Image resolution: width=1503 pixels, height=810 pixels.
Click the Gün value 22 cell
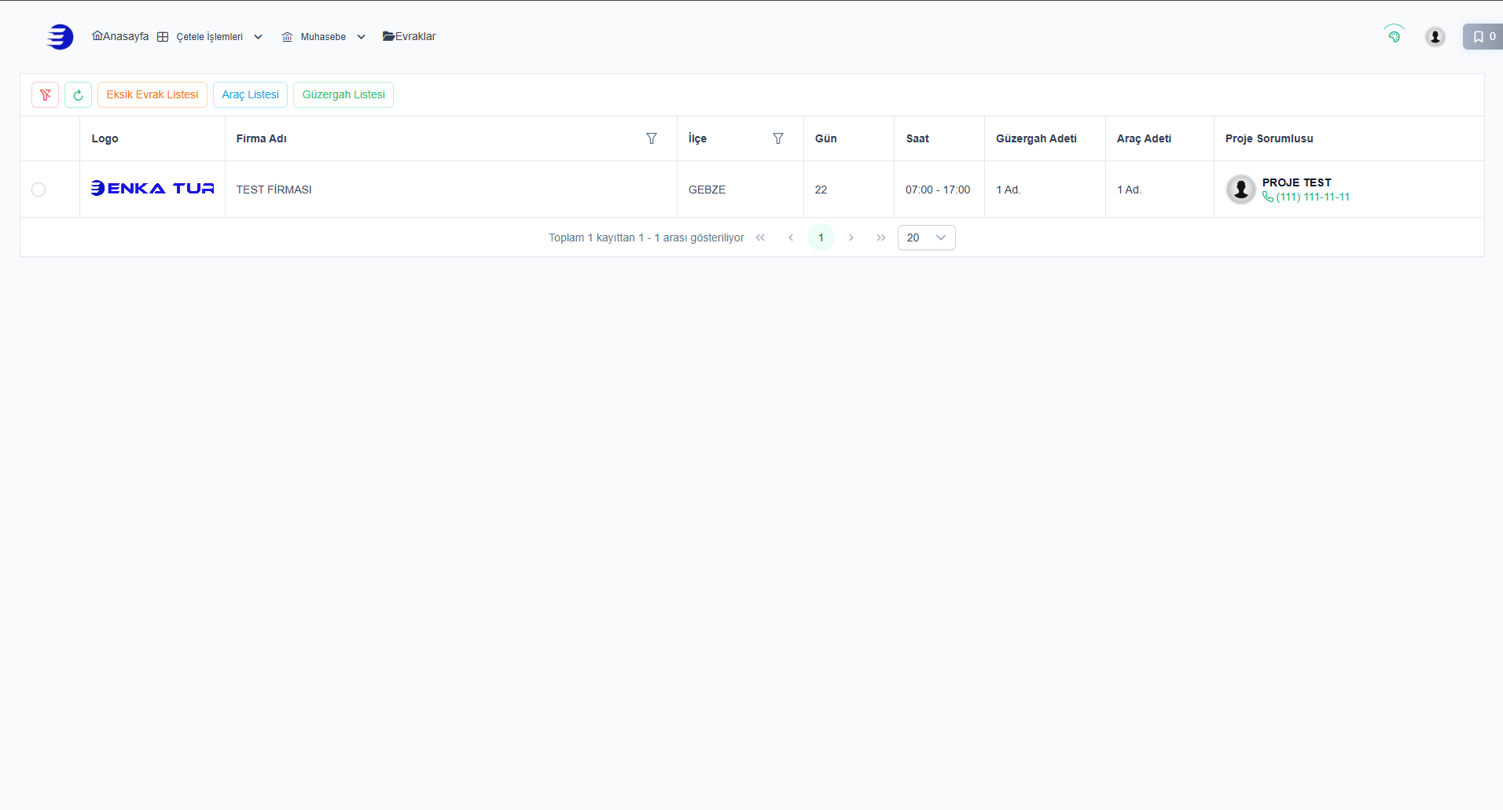(849, 190)
